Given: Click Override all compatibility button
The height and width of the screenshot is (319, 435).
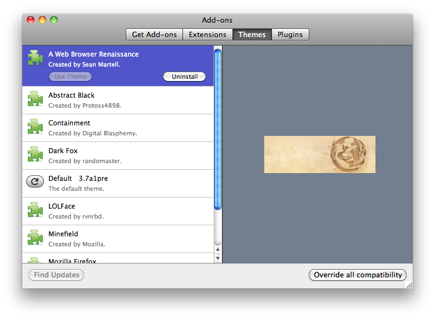Looking at the screenshot, I should coord(358,275).
